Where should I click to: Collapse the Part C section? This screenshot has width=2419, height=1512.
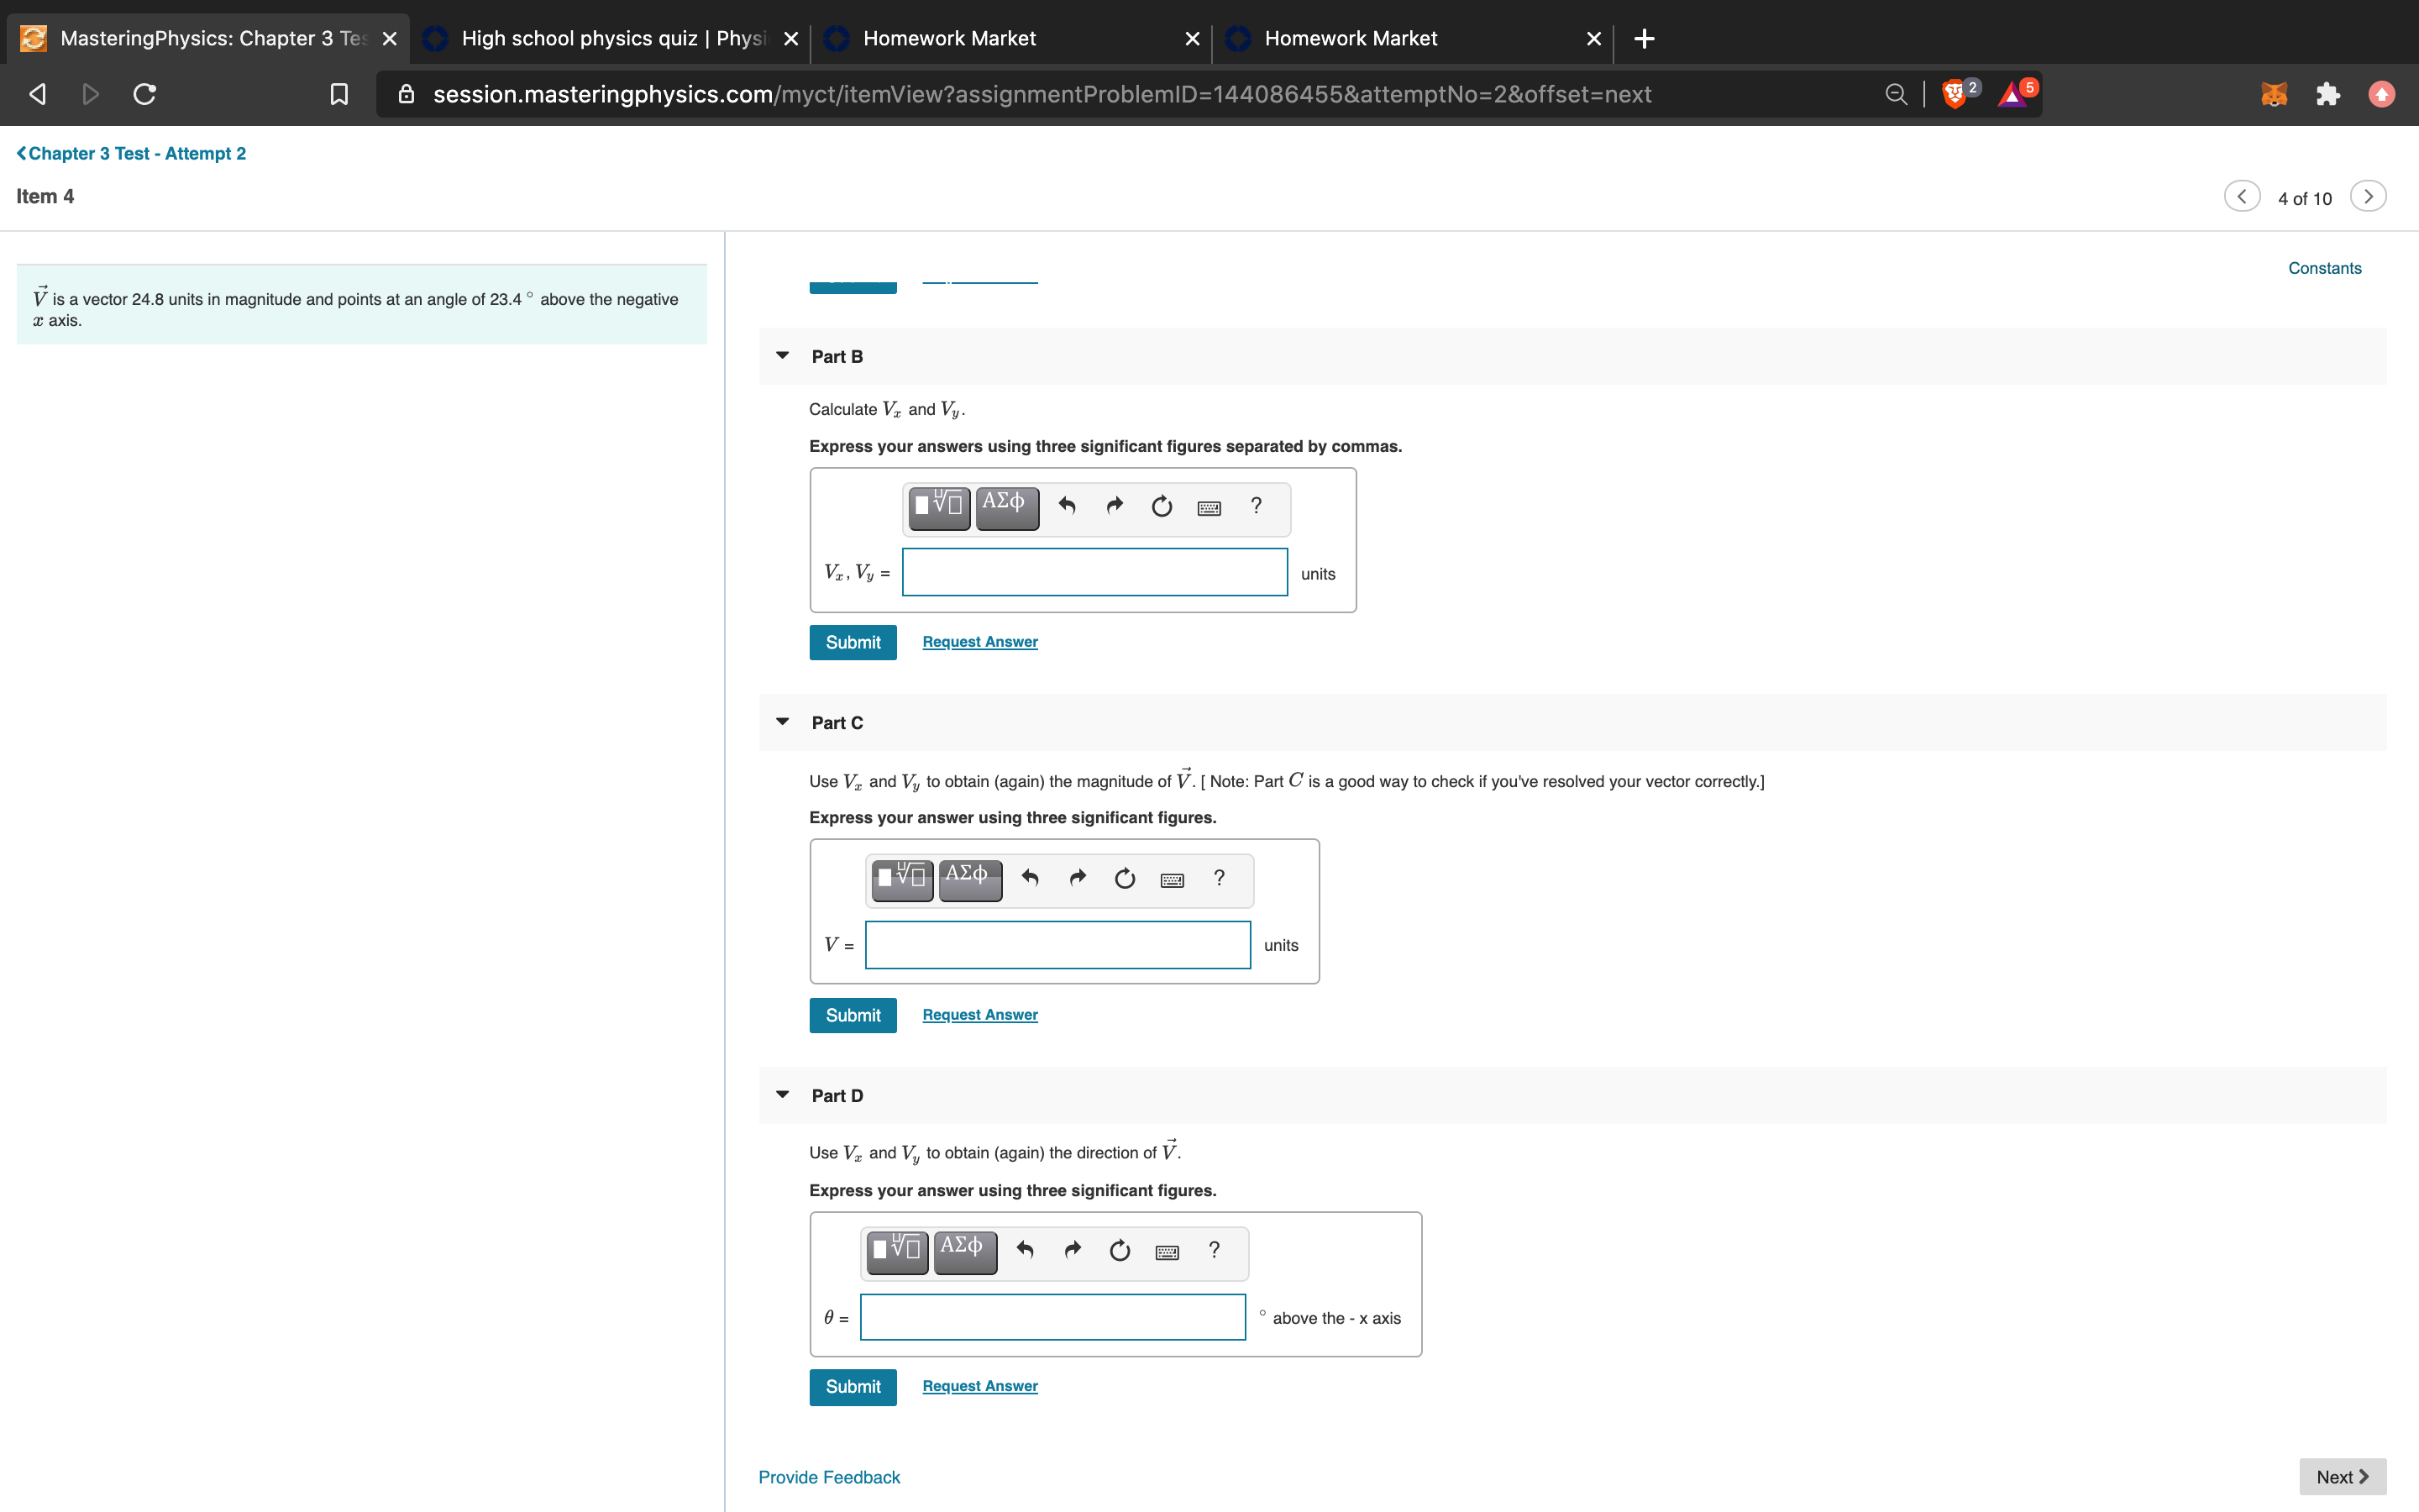click(x=783, y=722)
